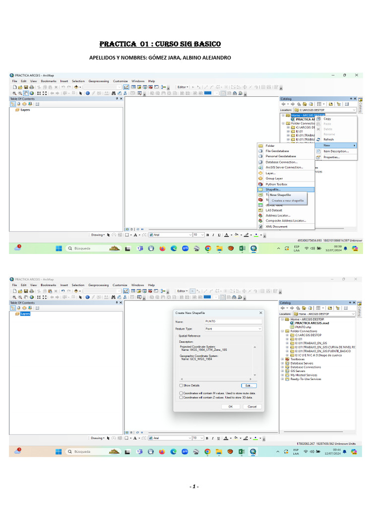
Task: Click font color swatch in lower Drawing toolbar
Action: coord(226,438)
